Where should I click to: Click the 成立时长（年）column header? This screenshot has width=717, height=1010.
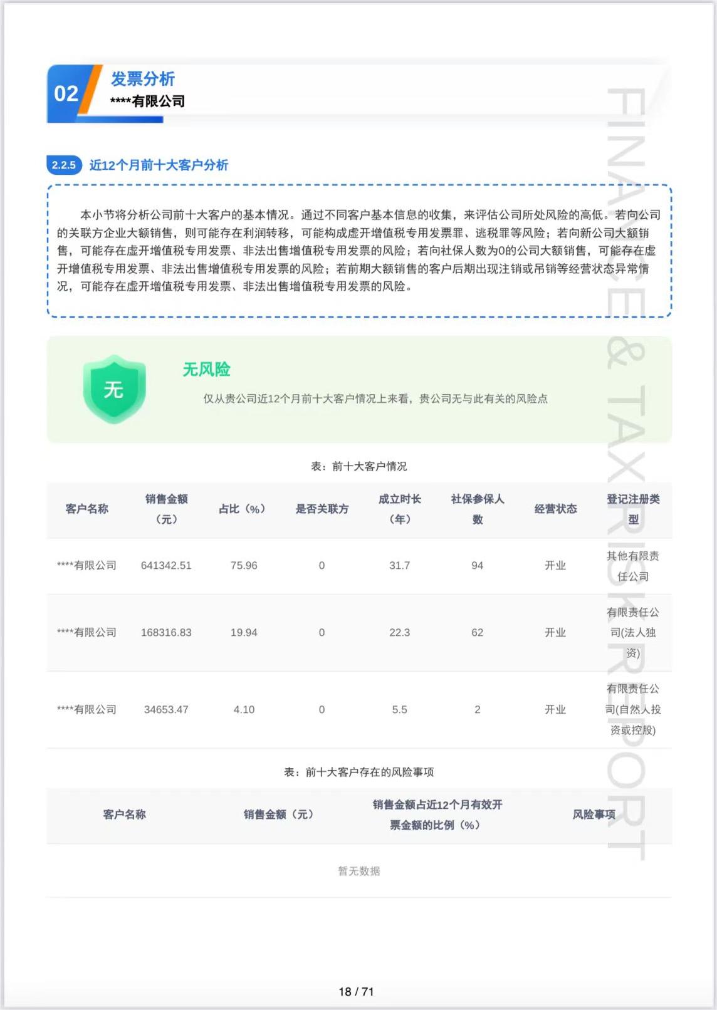[x=399, y=509]
